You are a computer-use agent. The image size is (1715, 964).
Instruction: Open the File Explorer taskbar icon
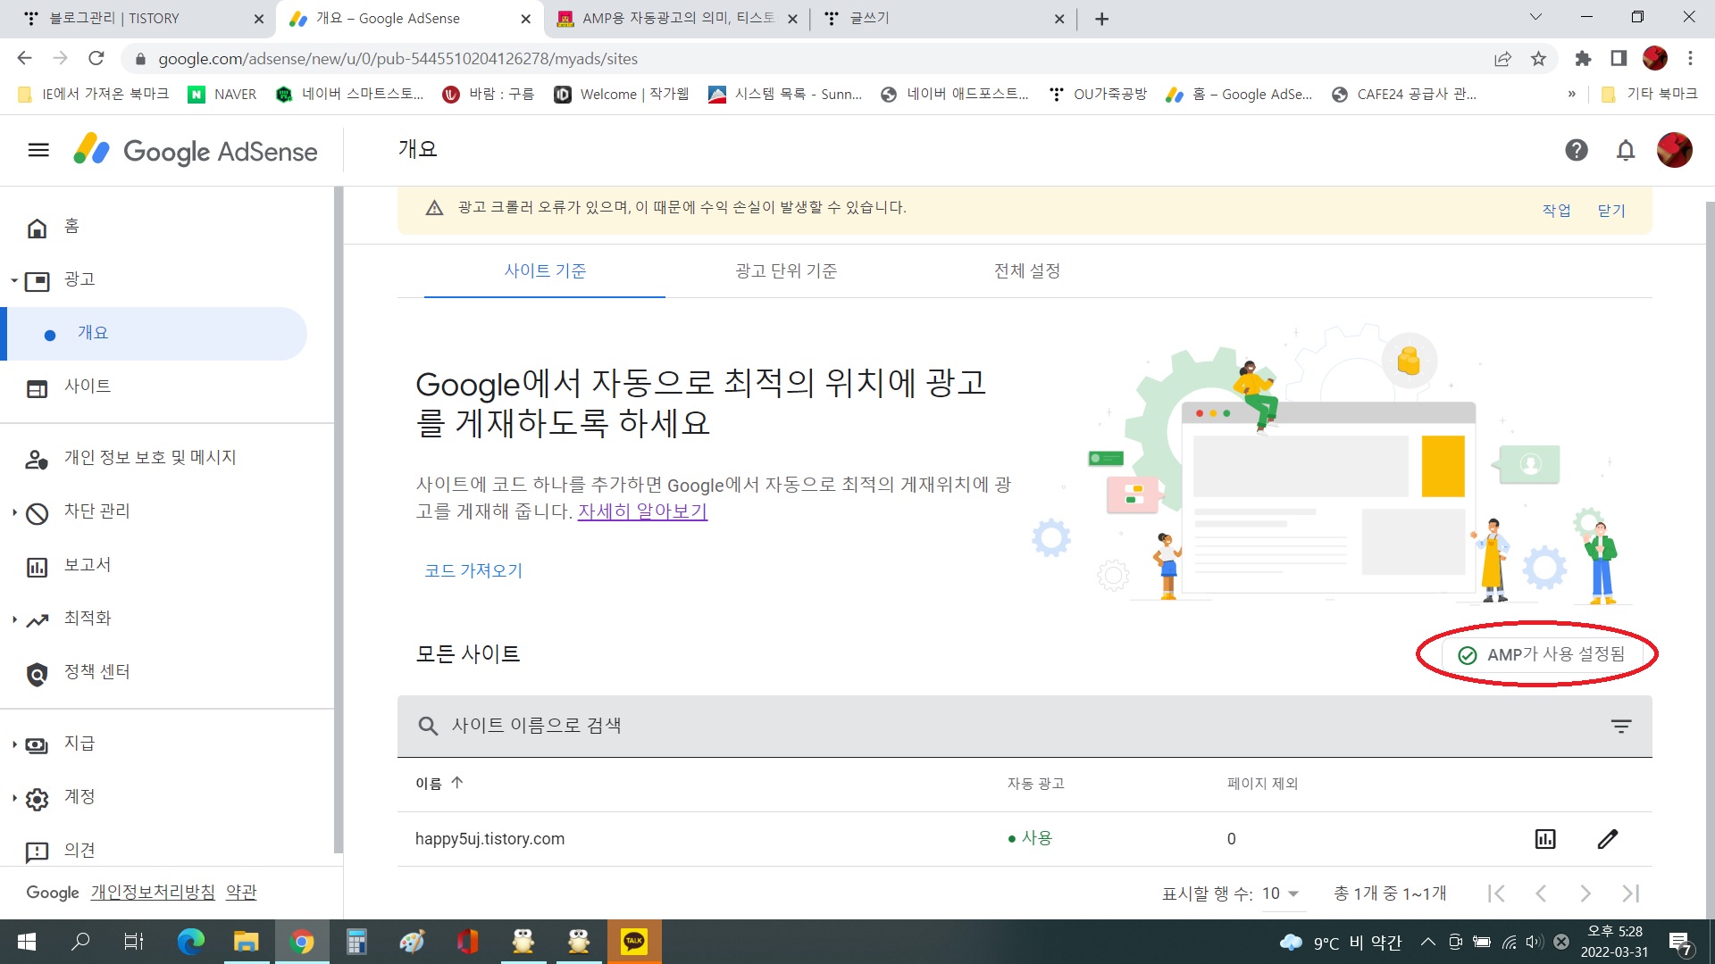[x=246, y=942]
